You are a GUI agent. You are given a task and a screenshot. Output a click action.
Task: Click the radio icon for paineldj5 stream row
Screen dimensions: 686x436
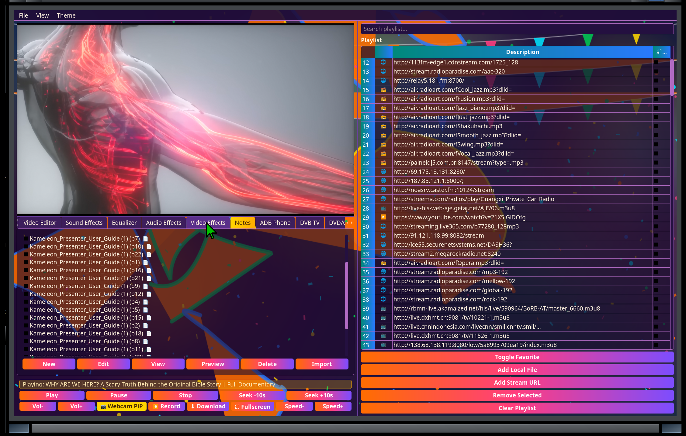(383, 163)
